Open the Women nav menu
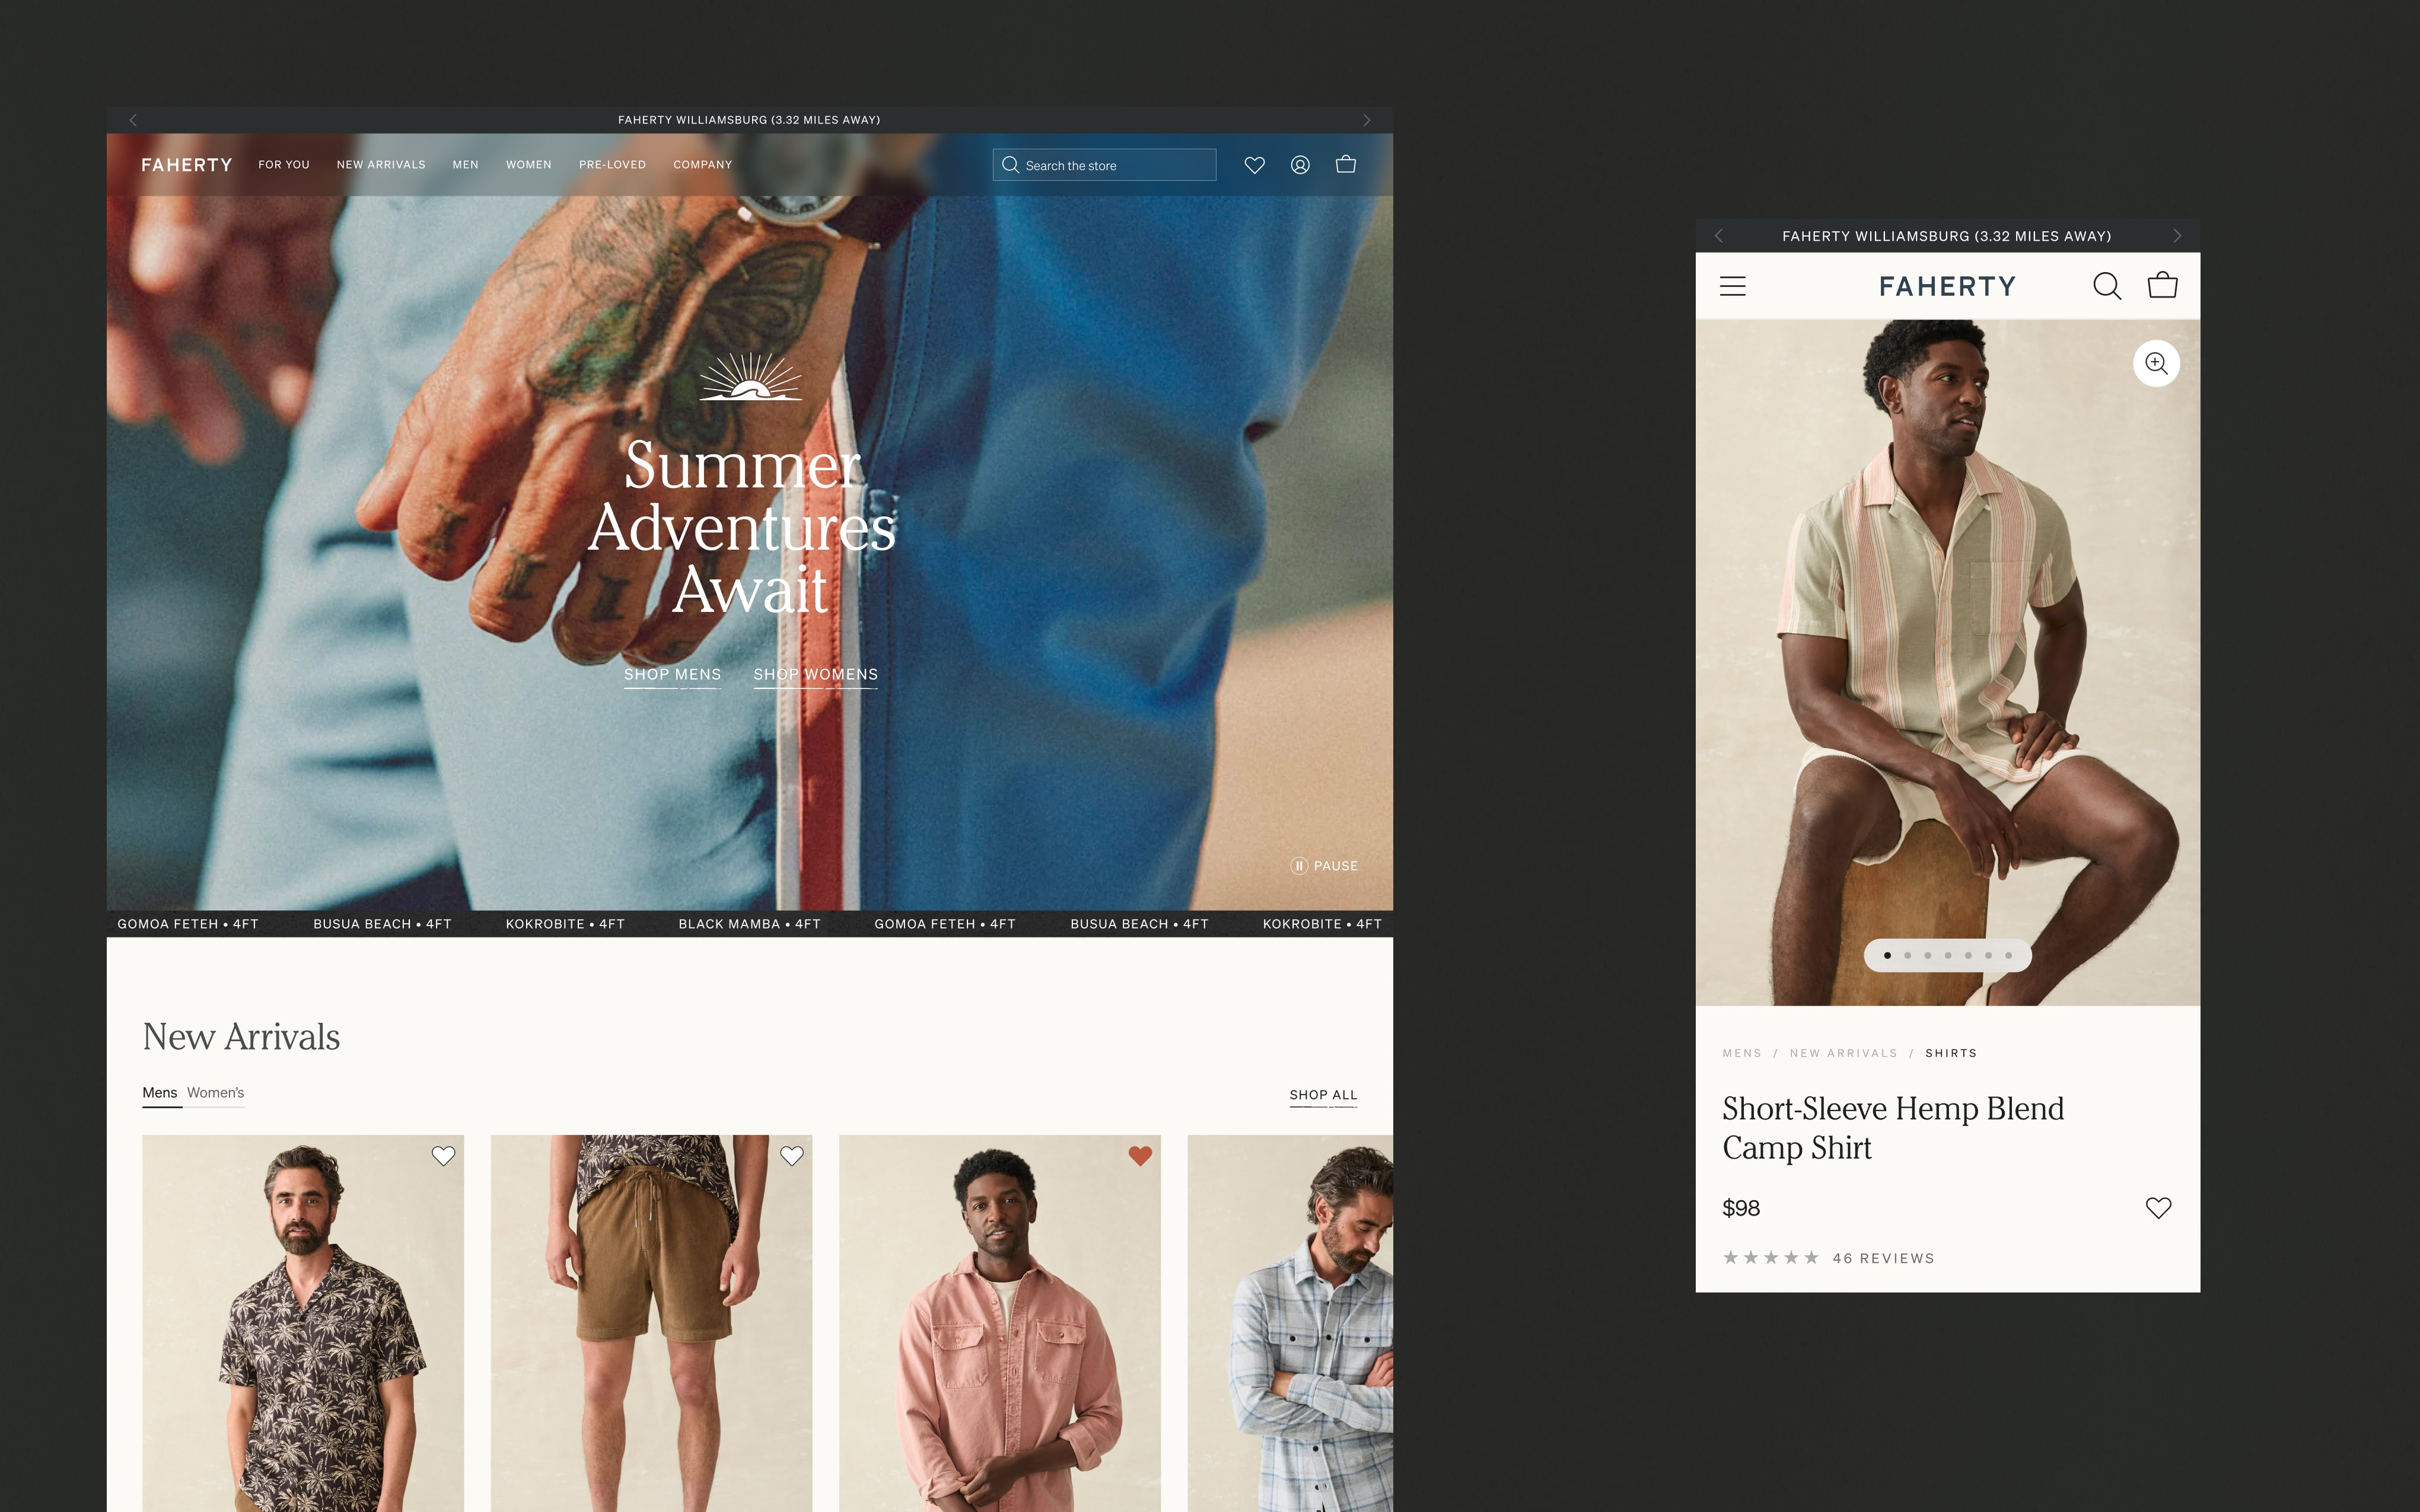The width and height of the screenshot is (2420, 1512). pyautogui.click(x=528, y=165)
